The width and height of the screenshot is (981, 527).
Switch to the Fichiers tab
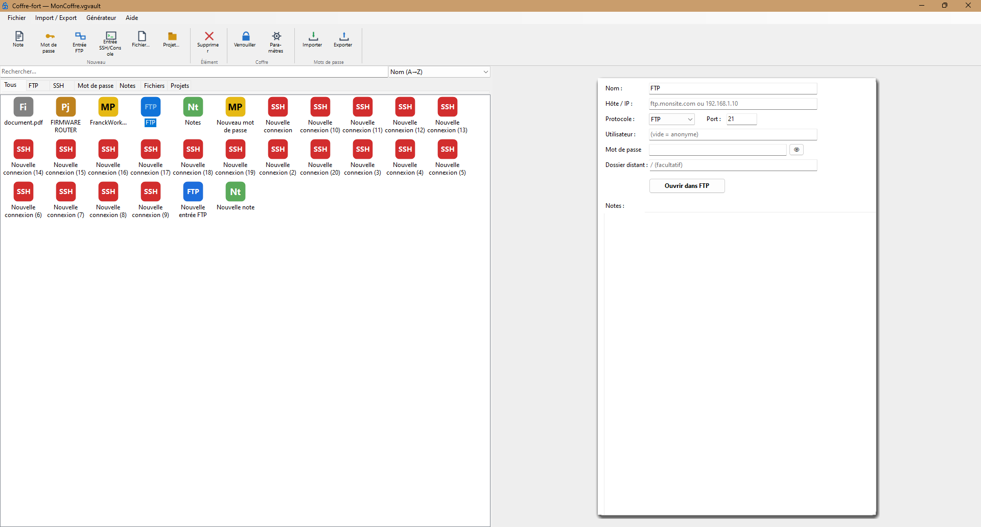pyautogui.click(x=154, y=86)
